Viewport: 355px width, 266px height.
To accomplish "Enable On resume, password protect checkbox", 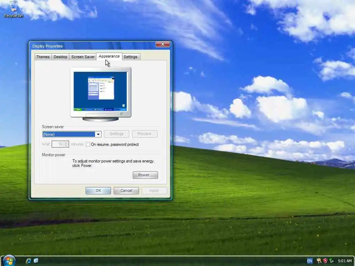I will click(x=88, y=144).
